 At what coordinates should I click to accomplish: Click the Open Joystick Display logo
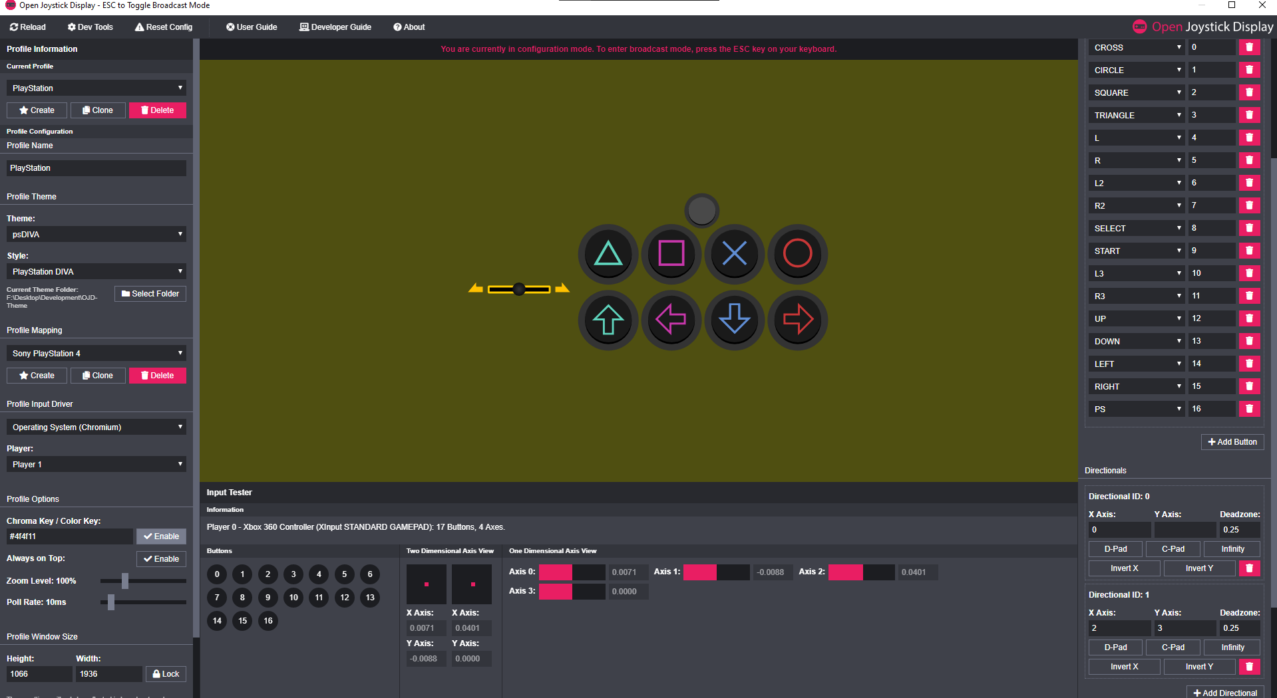pyautogui.click(x=1202, y=27)
